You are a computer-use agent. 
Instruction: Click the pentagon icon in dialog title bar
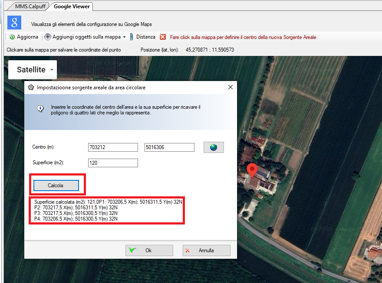tap(31, 87)
